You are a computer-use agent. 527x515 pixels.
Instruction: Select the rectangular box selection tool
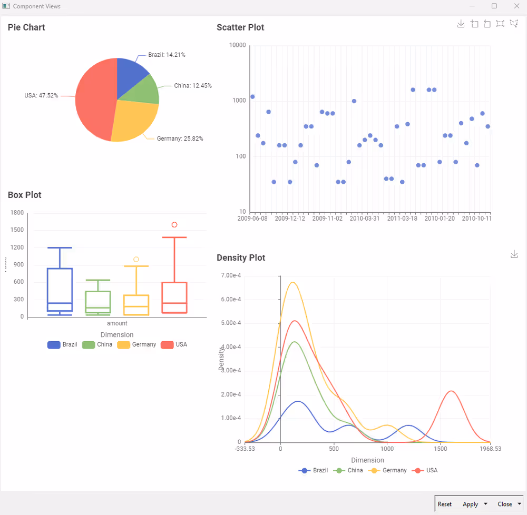click(x=500, y=24)
